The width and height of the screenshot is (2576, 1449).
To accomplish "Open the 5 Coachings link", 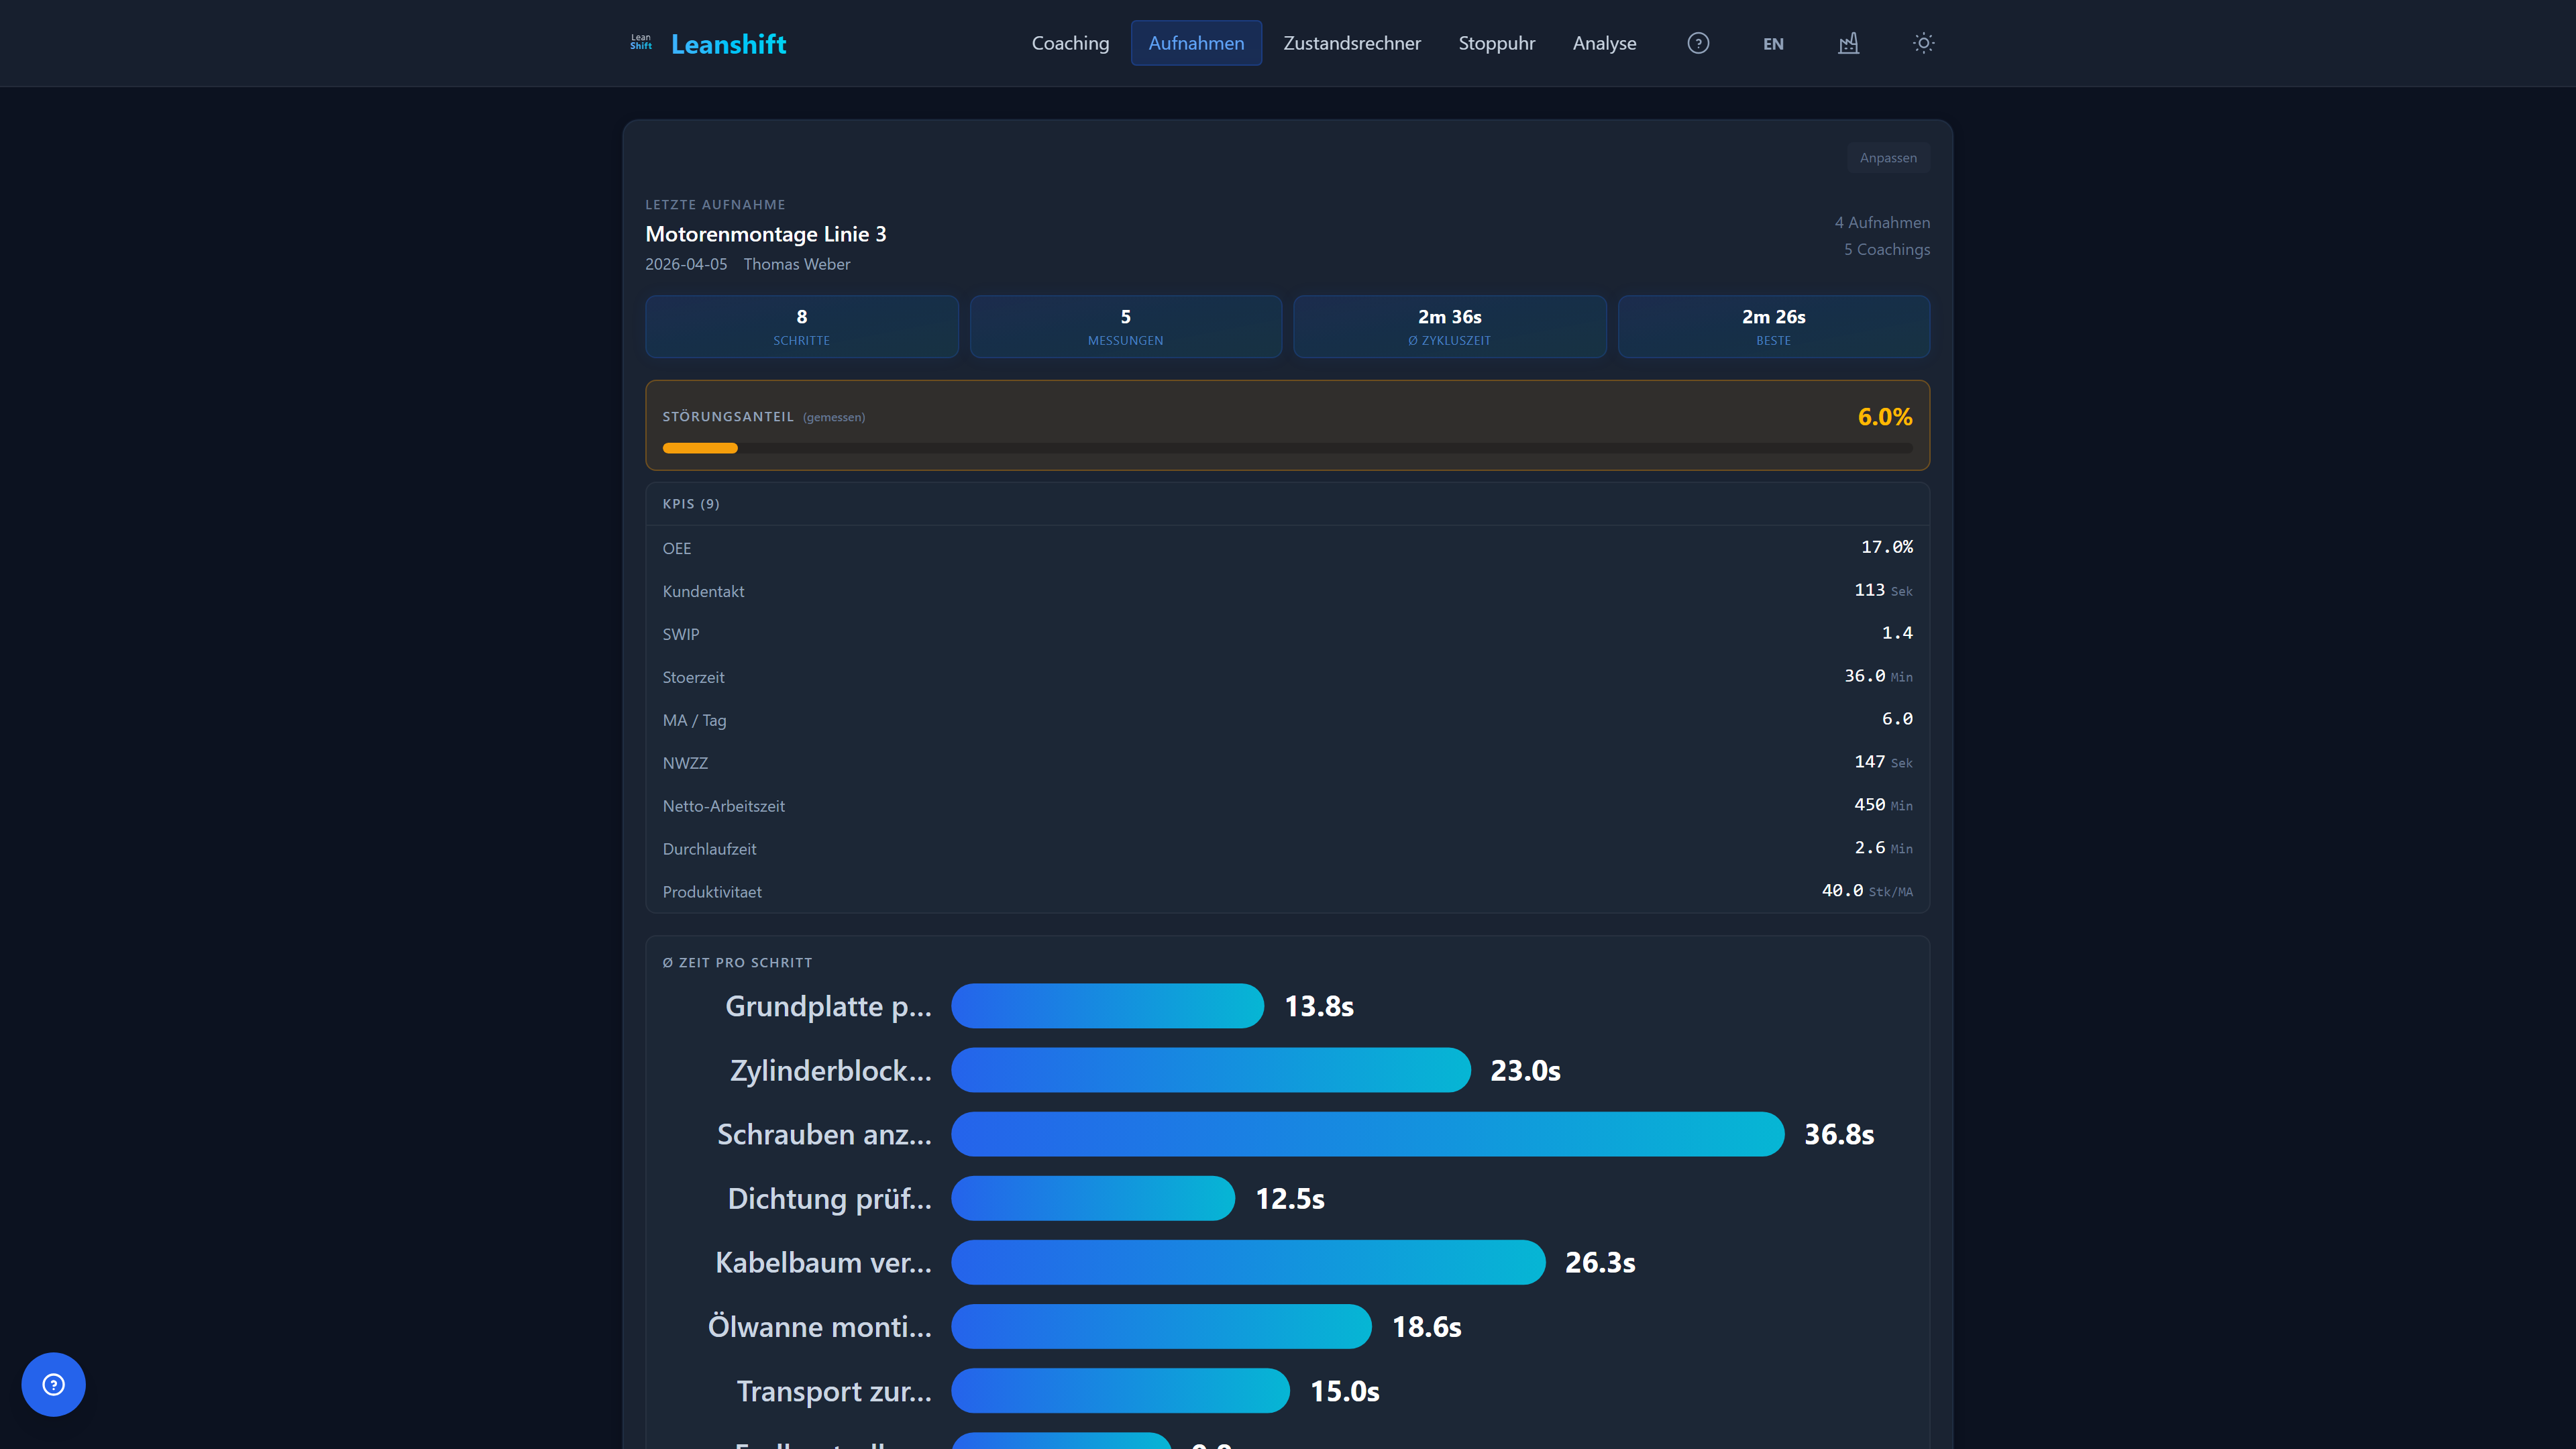I will (1886, 249).
